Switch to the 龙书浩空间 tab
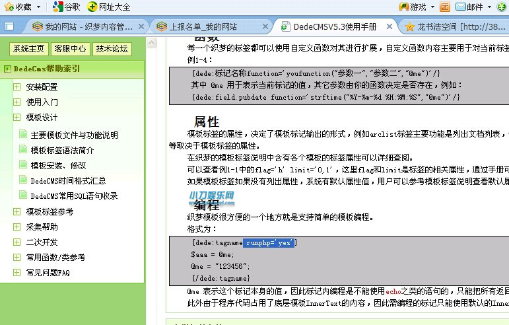Image resolution: width=509 pixels, height=325 pixels. (x=454, y=26)
